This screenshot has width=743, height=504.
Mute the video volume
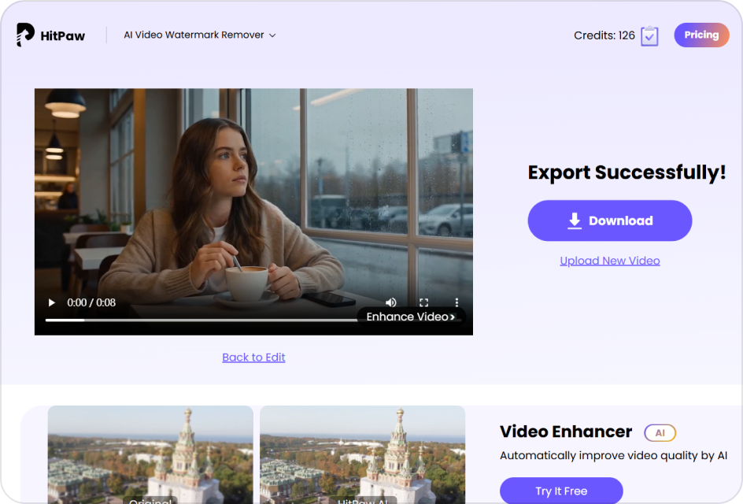(391, 302)
